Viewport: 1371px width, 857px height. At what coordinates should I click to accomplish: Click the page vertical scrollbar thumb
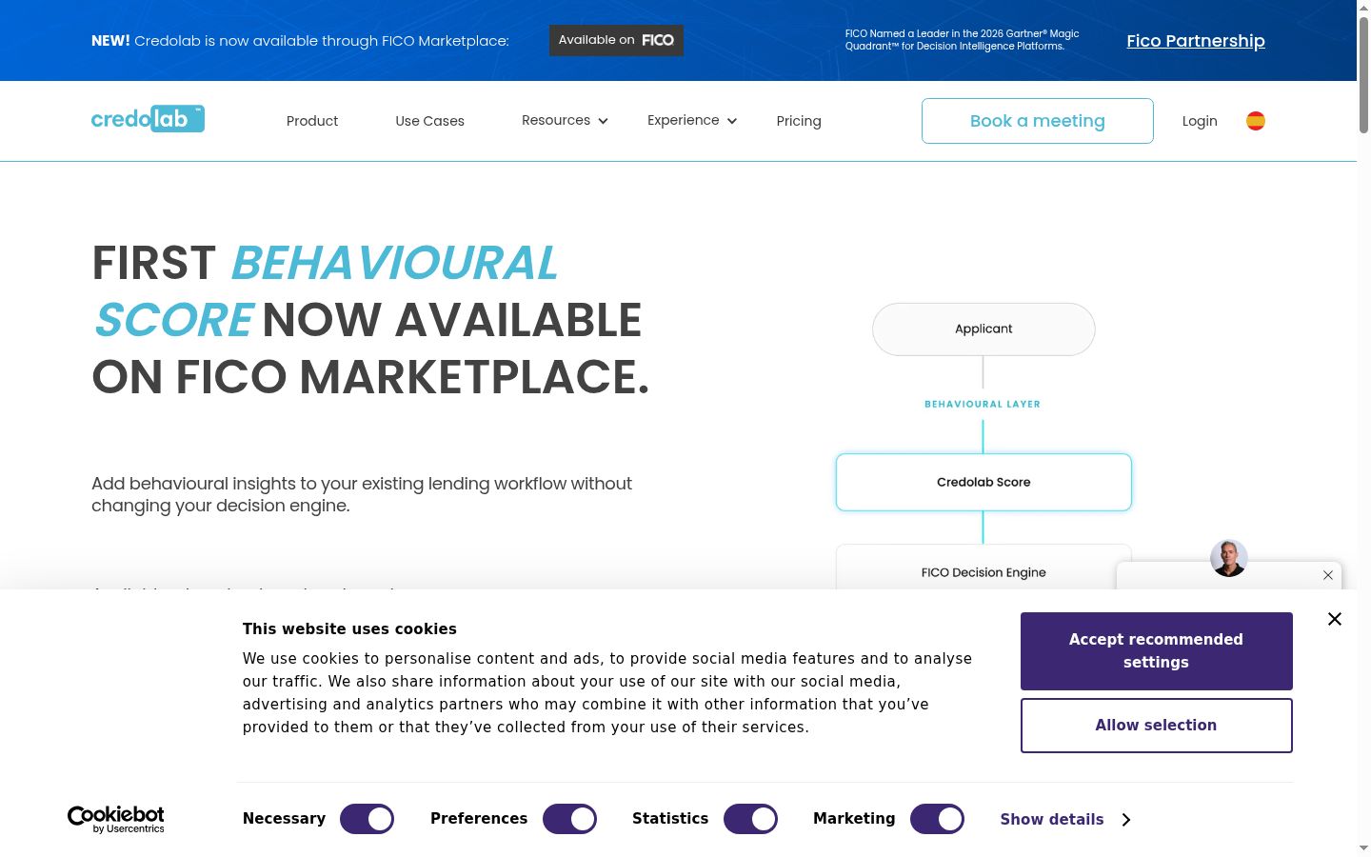[1363, 74]
